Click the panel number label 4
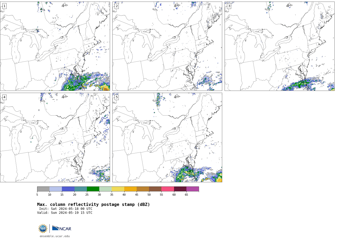The image size is (337, 239). (4, 97)
